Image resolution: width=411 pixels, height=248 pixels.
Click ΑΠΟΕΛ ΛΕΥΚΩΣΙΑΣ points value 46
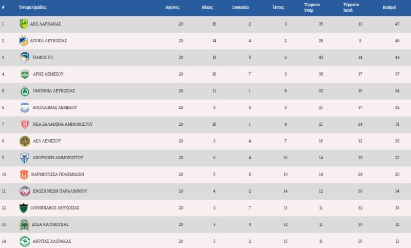[397, 41]
